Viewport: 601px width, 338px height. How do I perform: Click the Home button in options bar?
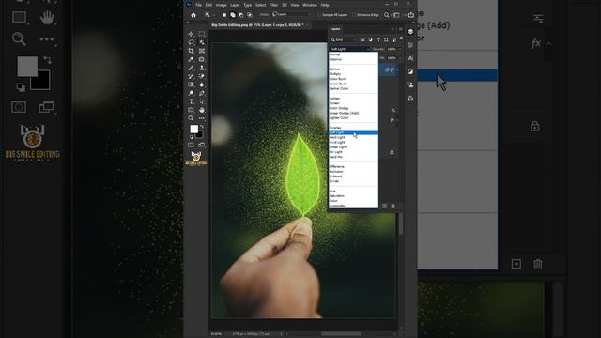(x=193, y=15)
